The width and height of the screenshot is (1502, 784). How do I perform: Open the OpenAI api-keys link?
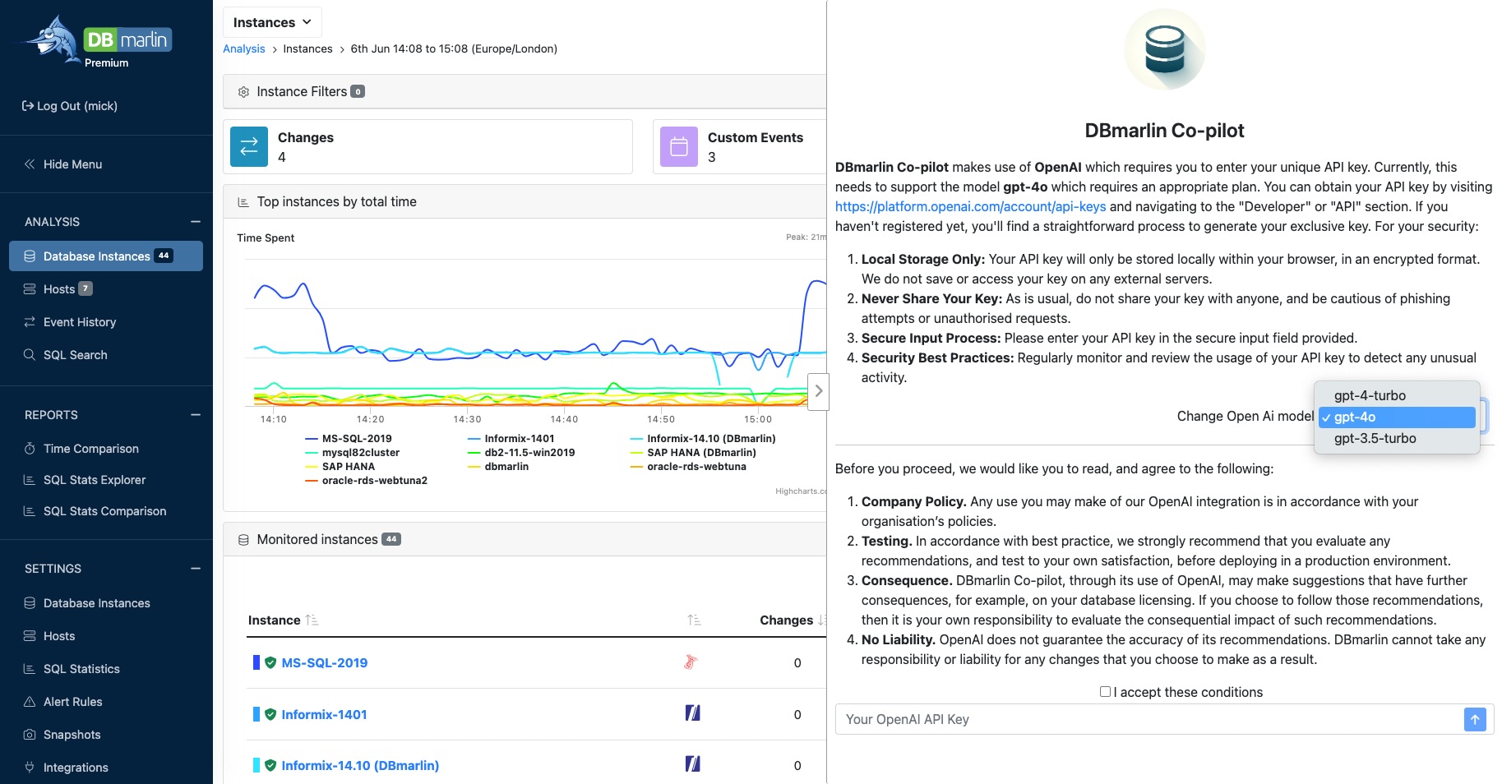[970, 206]
